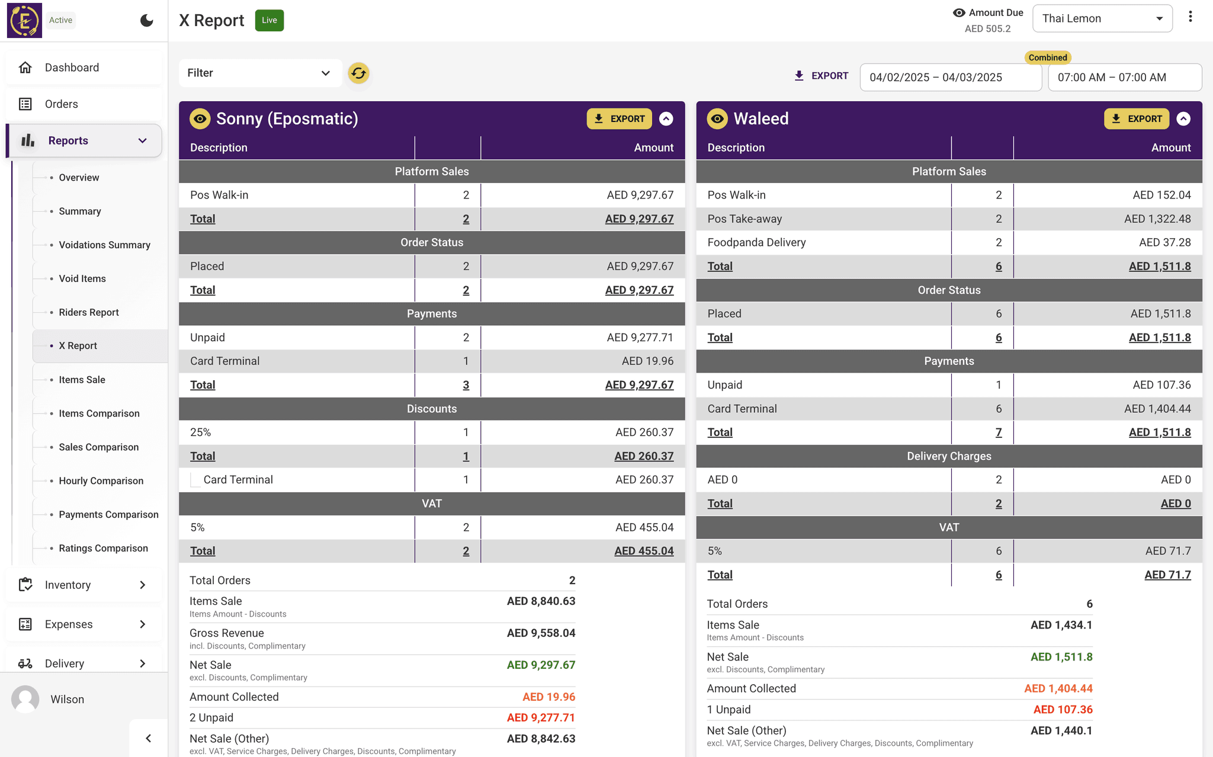
Task: Collapse the Waleed report panel
Action: [1183, 118]
